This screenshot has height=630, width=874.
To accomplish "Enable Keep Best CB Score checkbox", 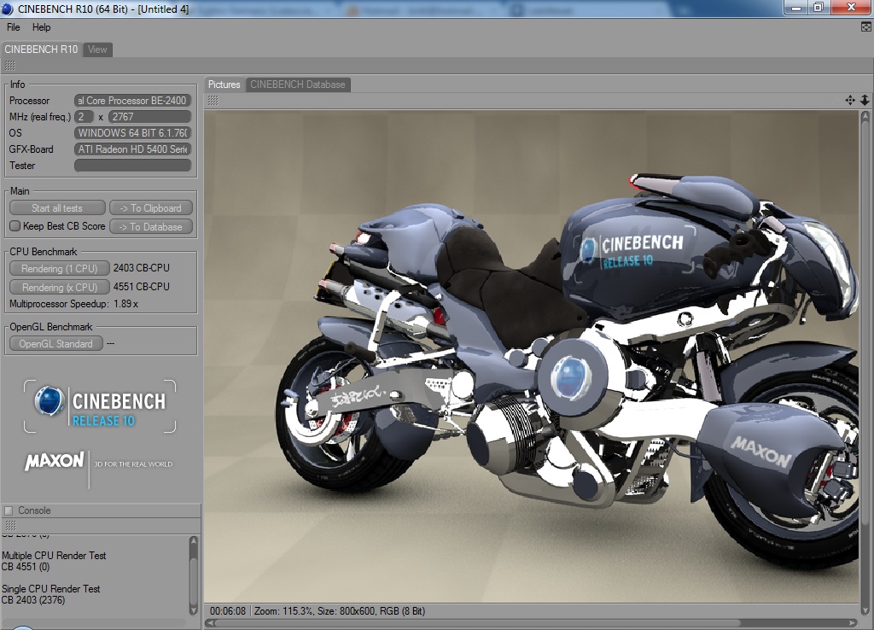I will point(15,226).
